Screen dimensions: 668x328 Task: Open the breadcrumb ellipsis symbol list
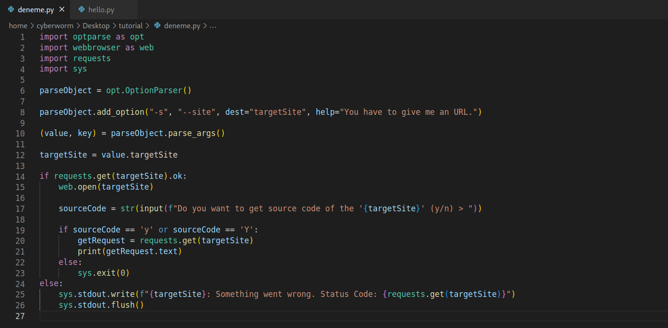tap(213, 26)
